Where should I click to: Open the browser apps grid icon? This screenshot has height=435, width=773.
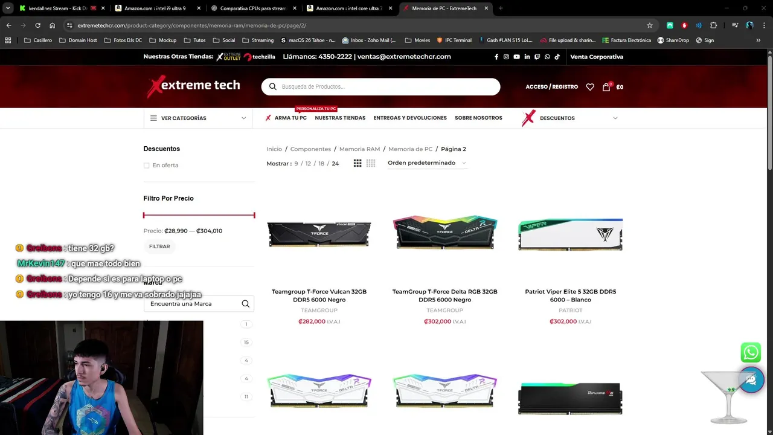pyautogui.click(x=8, y=40)
